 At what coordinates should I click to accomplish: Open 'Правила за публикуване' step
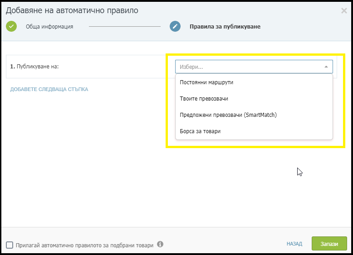coord(225,27)
